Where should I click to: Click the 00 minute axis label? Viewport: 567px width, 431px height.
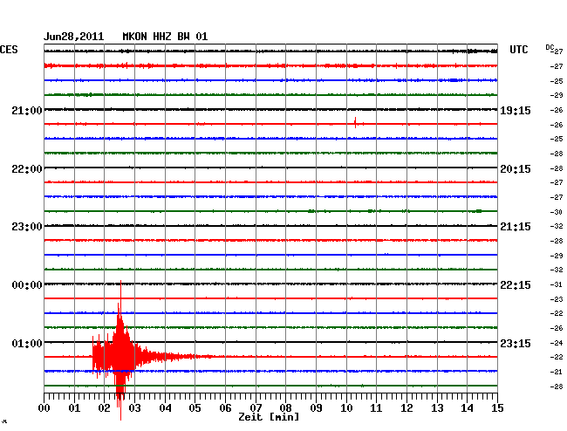44,407
